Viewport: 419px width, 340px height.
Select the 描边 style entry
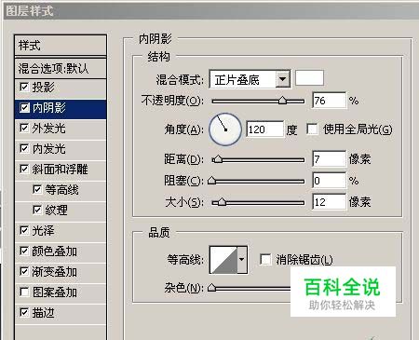coord(61,313)
